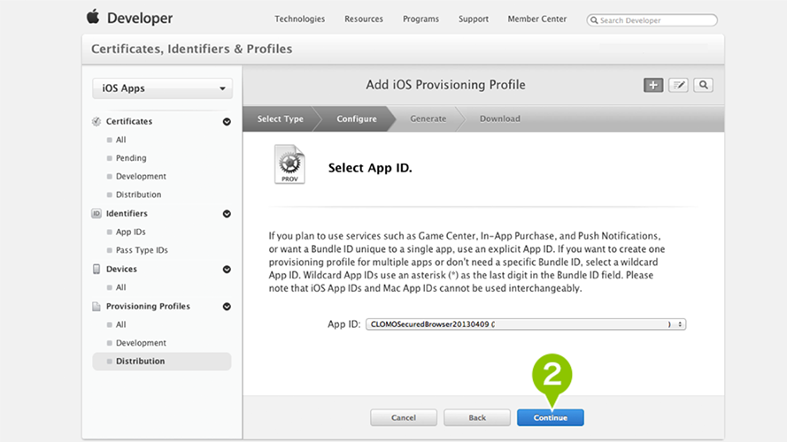Click the Developer home link
Image resolution: width=787 pixels, height=442 pixels.
click(140, 18)
